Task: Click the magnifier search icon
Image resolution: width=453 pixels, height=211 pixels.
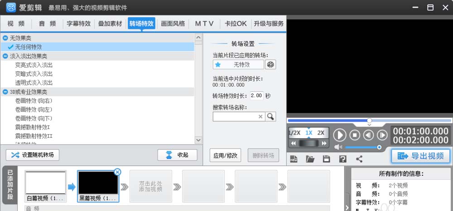Action: tap(270, 117)
